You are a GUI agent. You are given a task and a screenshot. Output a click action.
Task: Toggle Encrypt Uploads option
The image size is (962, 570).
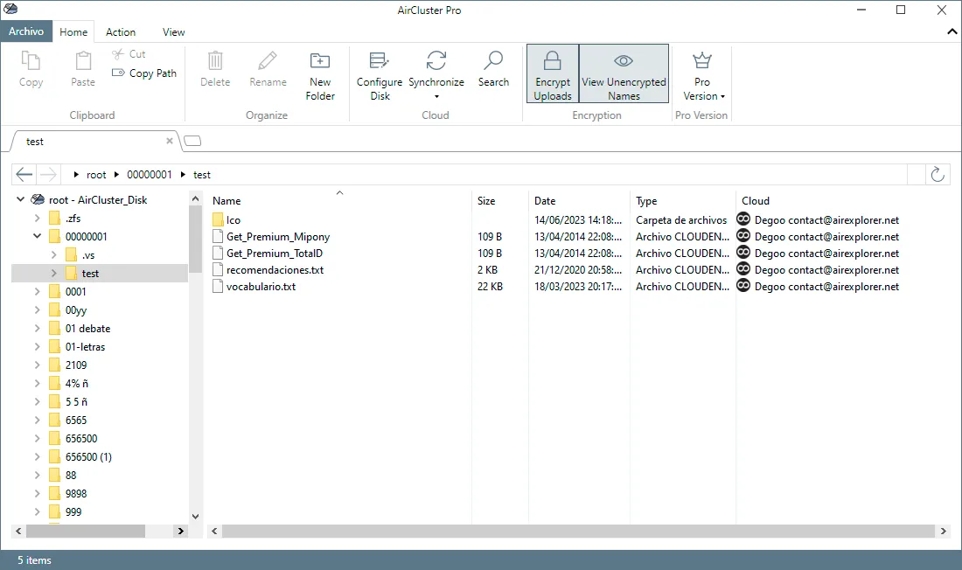552,73
